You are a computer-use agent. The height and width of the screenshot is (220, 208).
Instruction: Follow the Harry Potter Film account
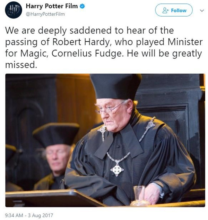tap(174, 10)
